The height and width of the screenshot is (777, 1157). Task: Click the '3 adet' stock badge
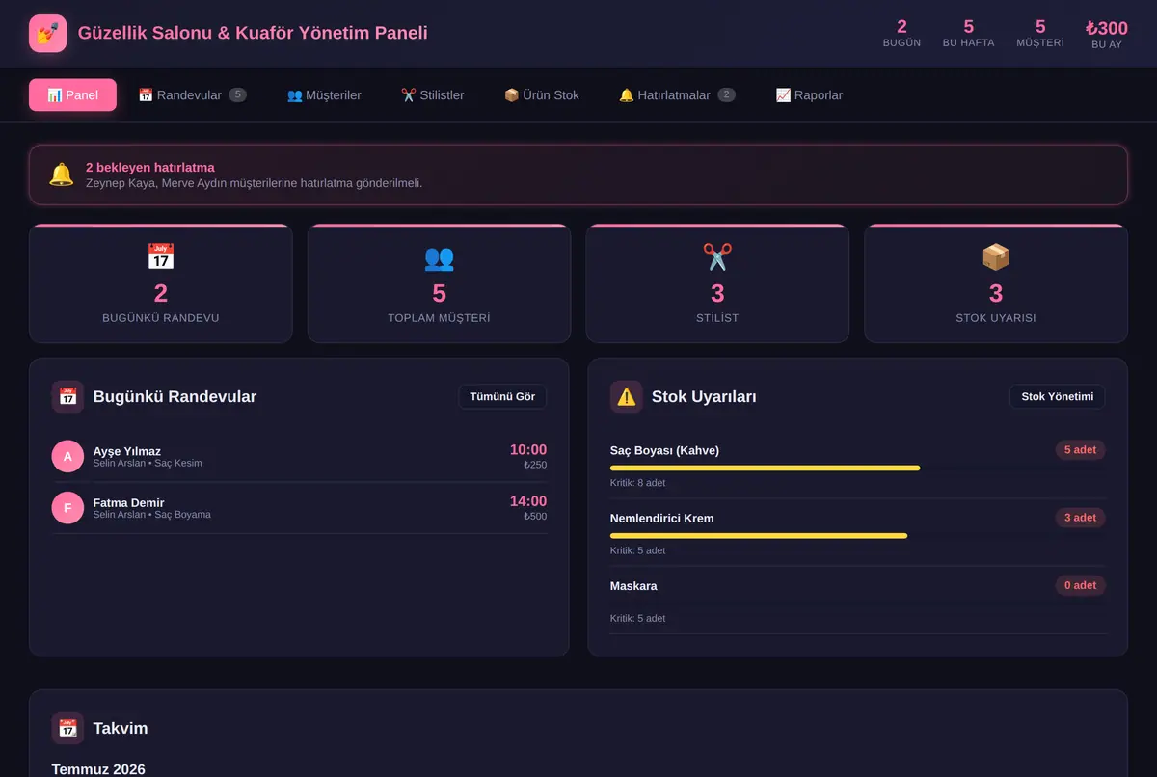(x=1080, y=518)
